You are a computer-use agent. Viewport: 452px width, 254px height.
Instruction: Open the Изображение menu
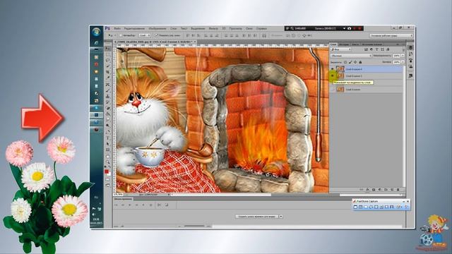(157, 28)
